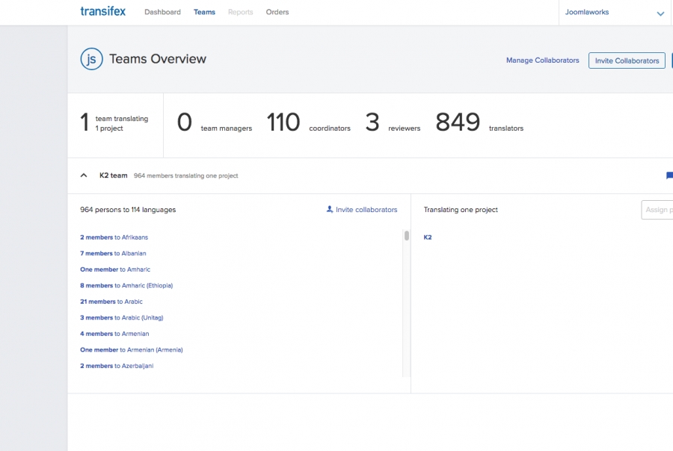Click the Invite Collaborators button

click(627, 60)
